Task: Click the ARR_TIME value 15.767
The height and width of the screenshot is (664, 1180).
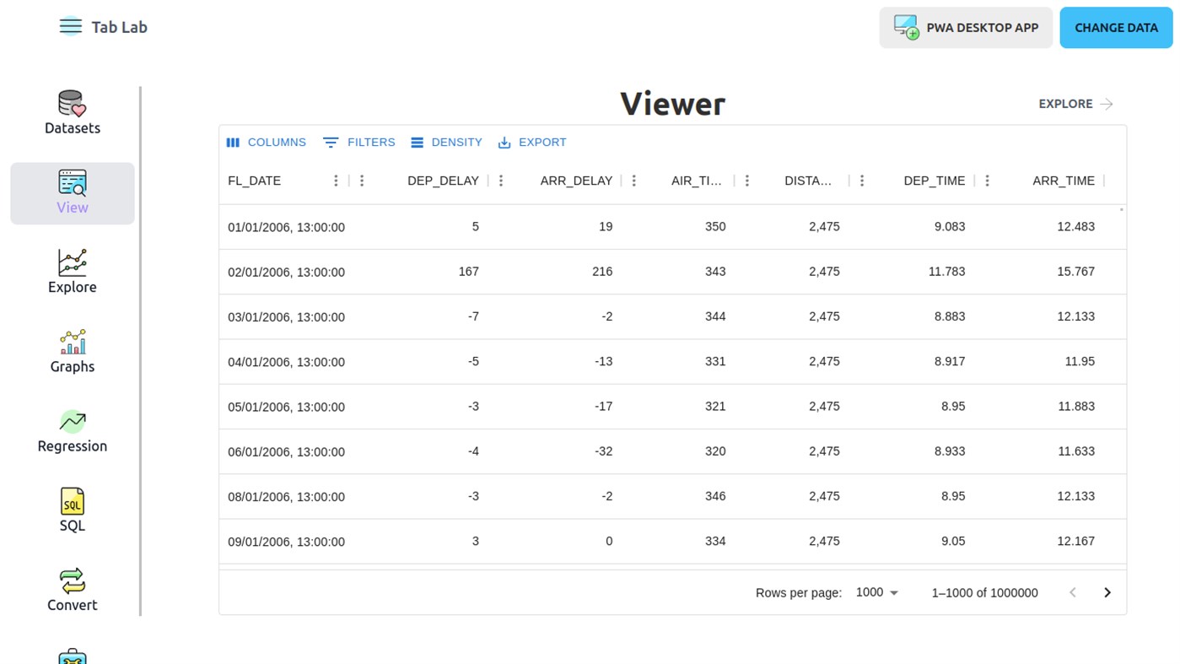Action: (1076, 272)
